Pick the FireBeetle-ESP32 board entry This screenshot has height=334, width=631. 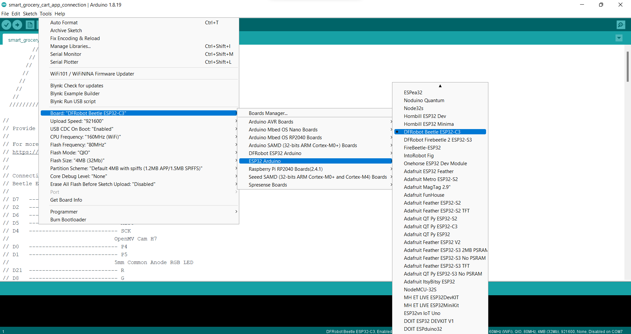point(422,148)
